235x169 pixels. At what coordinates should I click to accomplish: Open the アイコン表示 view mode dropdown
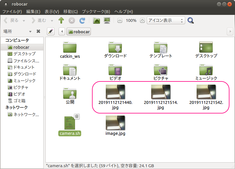pyautogui.click(x=166, y=20)
